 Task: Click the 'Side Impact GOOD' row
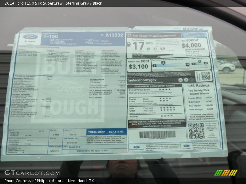click(x=200, y=102)
